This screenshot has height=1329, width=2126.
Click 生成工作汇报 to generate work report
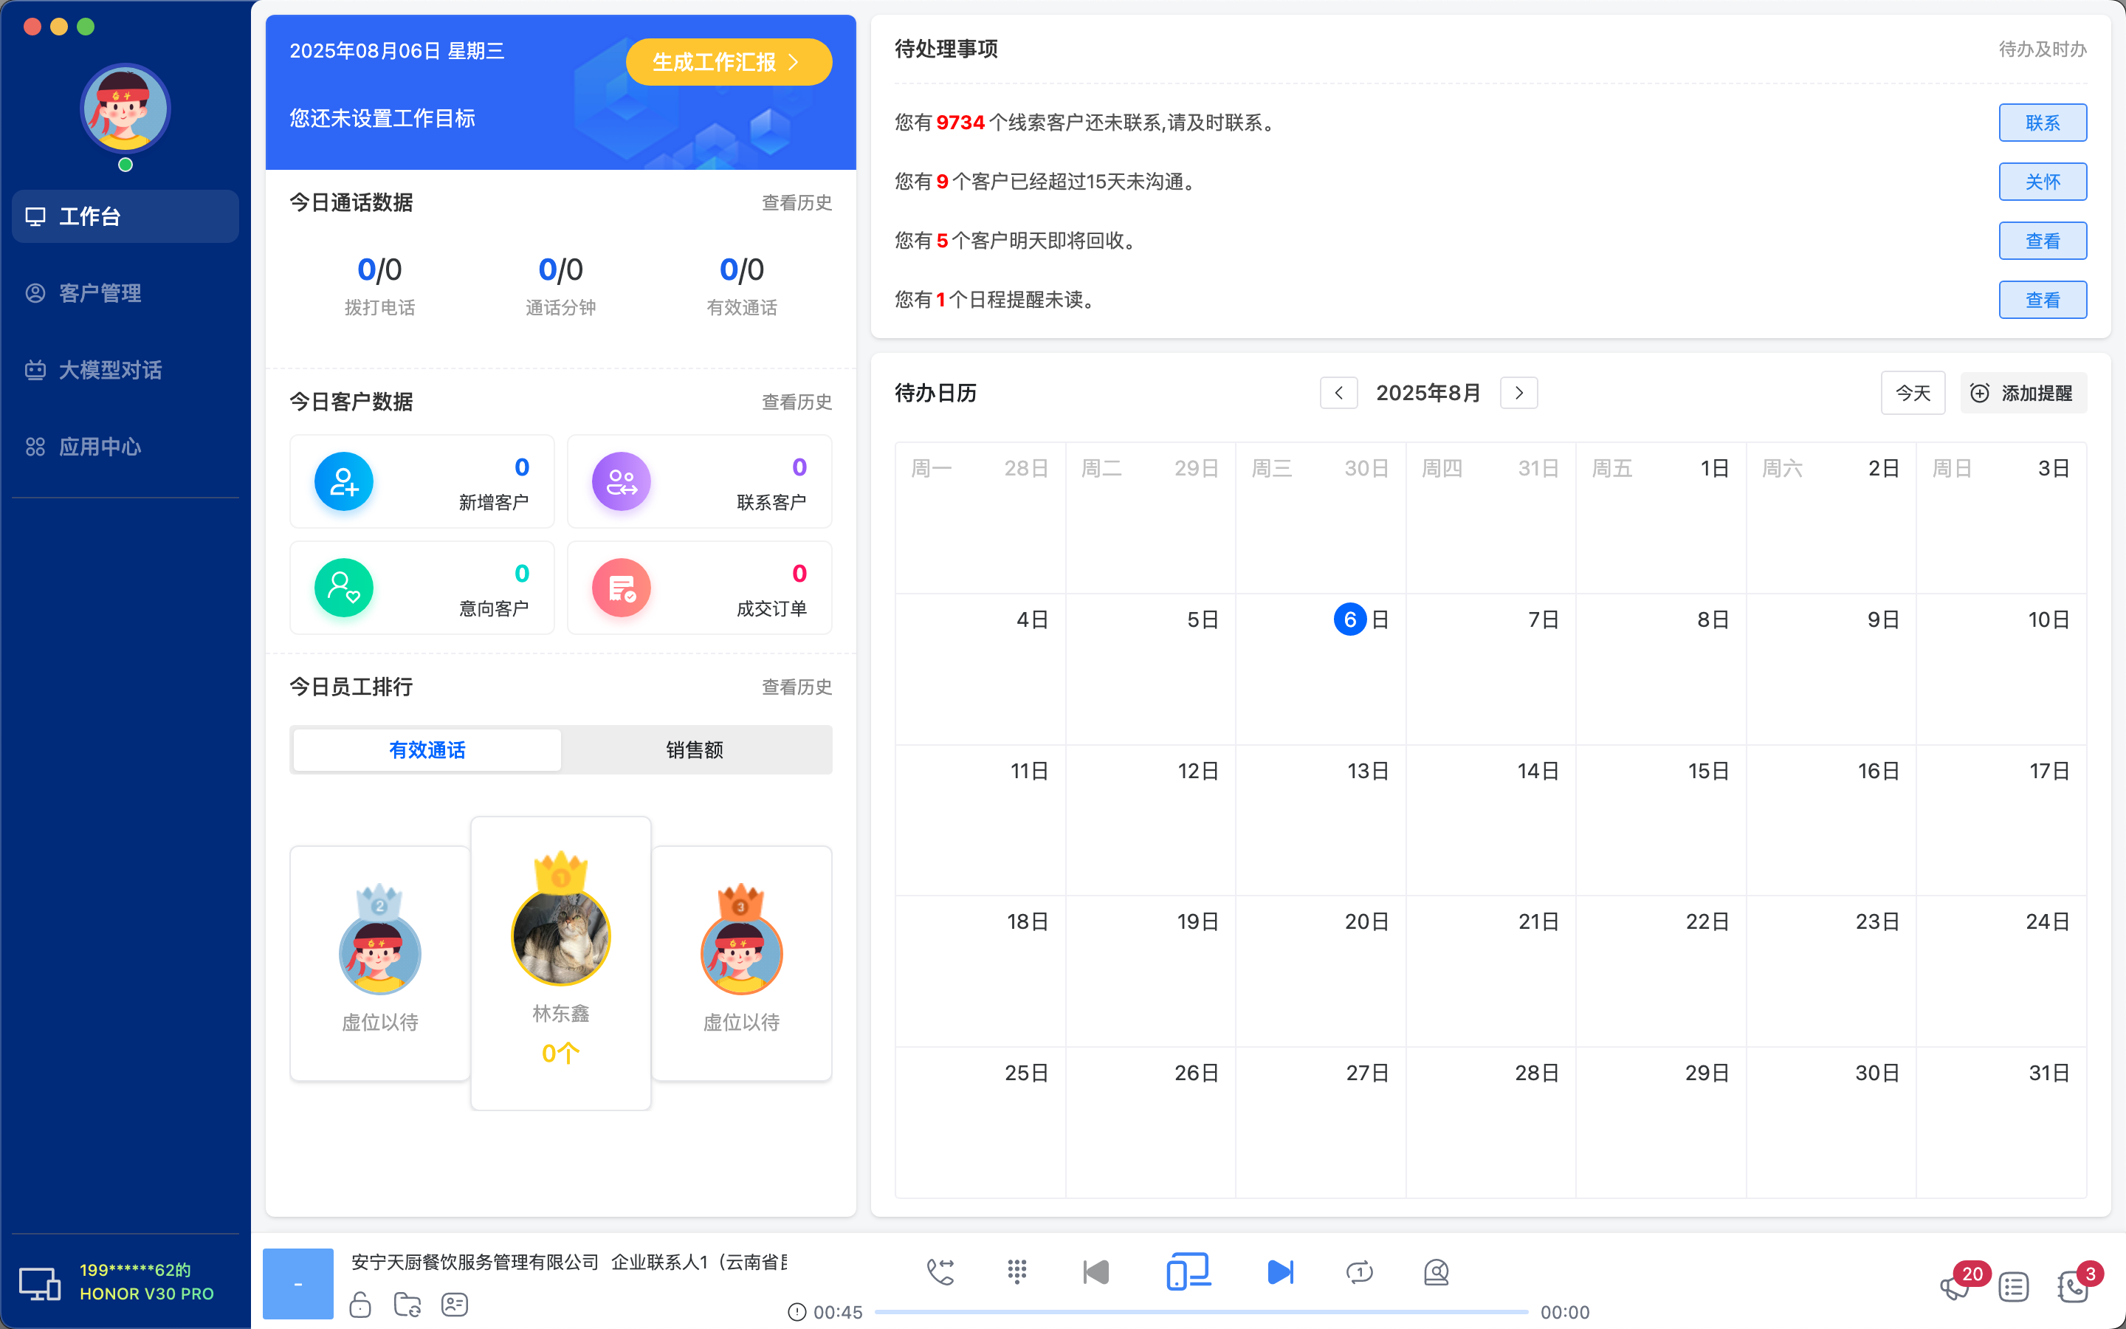pyautogui.click(x=729, y=61)
